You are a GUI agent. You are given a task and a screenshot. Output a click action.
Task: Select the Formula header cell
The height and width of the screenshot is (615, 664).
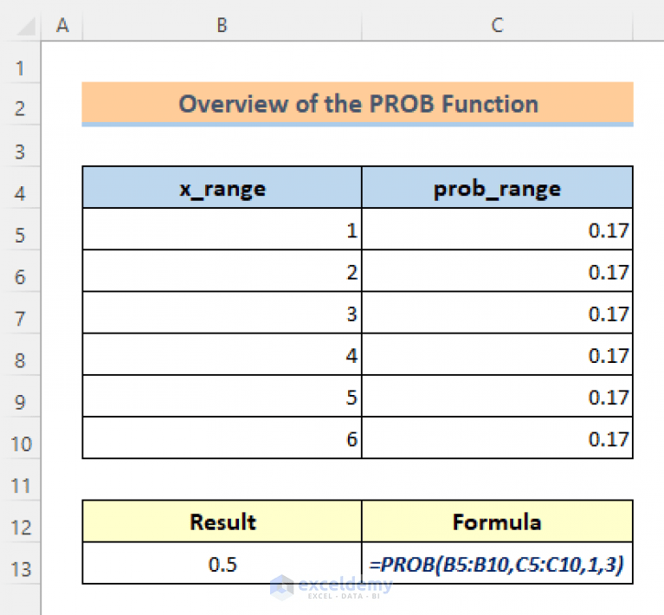point(497,521)
